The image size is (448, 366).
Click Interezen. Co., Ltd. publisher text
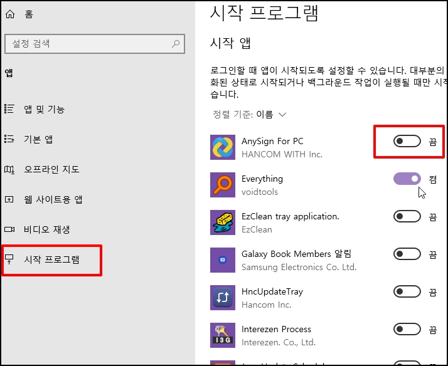point(279,342)
